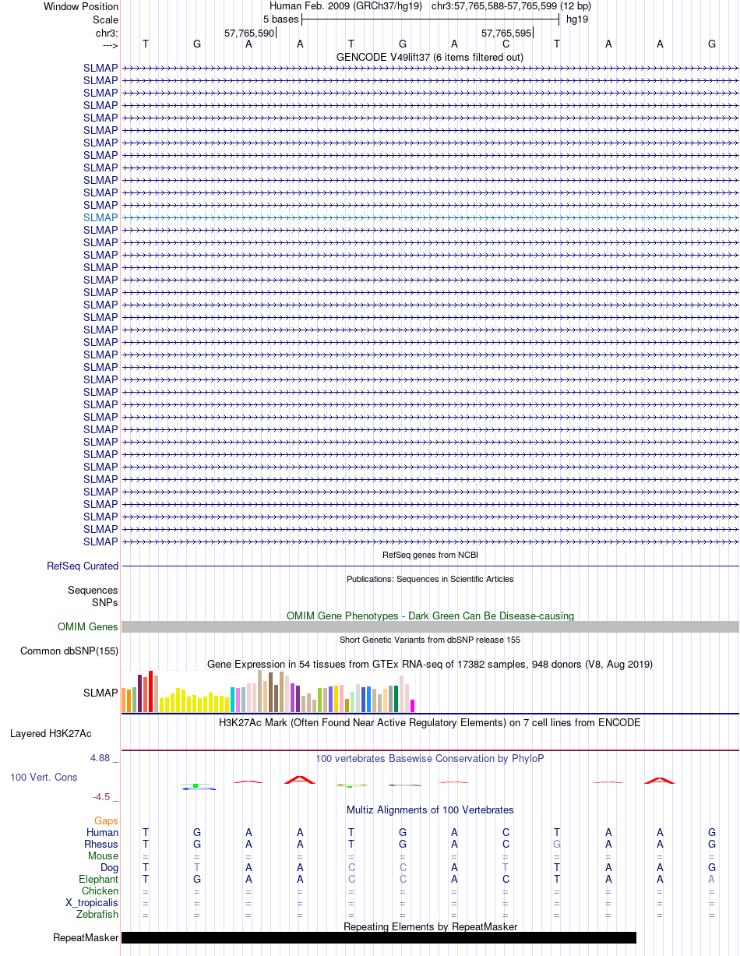The width and height of the screenshot is (740, 956).
Task: Click the Zebrafish species label
Action: point(98,914)
